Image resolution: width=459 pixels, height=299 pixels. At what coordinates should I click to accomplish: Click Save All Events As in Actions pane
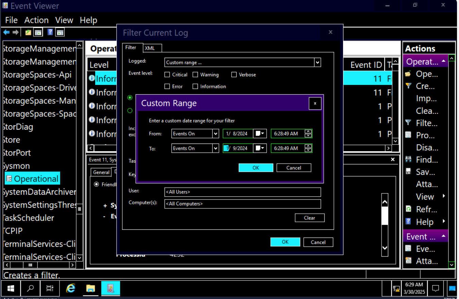pyautogui.click(x=425, y=172)
